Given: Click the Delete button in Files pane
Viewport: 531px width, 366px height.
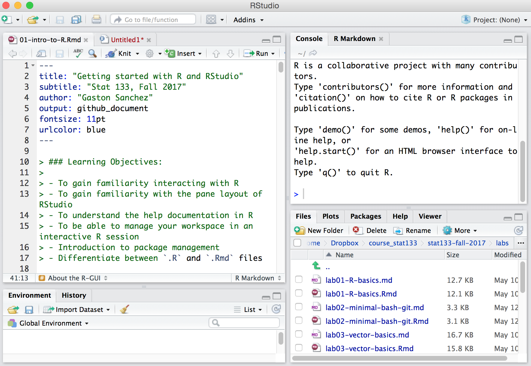Looking at the screenshot, I should [370, 231].
